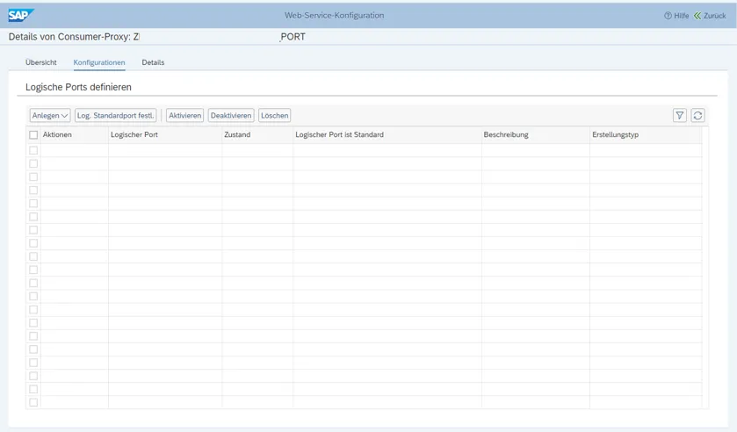This screenshot has width=737, height=432.
Task: Open the Details tab
Action: tap(153, 62)
